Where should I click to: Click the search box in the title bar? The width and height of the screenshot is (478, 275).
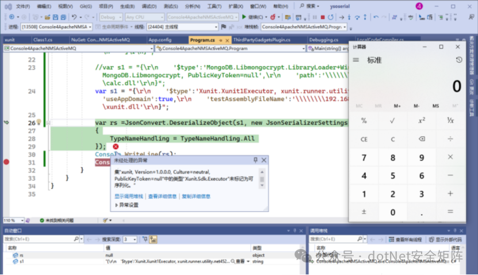(309, 6)
